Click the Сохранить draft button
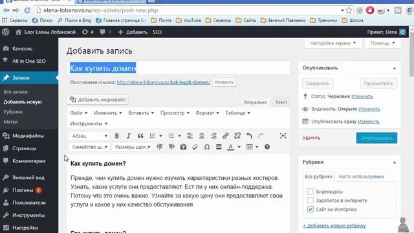Image resolution: width=414 pixels, height=233 pixels. [x=318, y=83]
